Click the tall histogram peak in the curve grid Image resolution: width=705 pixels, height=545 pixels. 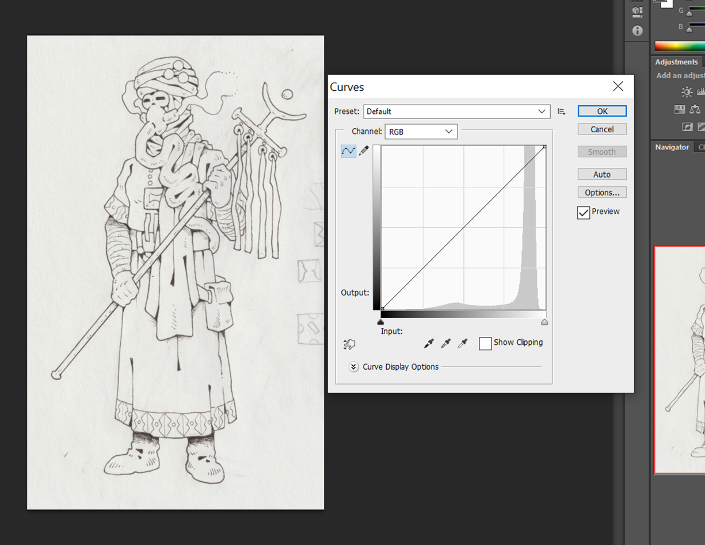(530, 227)
